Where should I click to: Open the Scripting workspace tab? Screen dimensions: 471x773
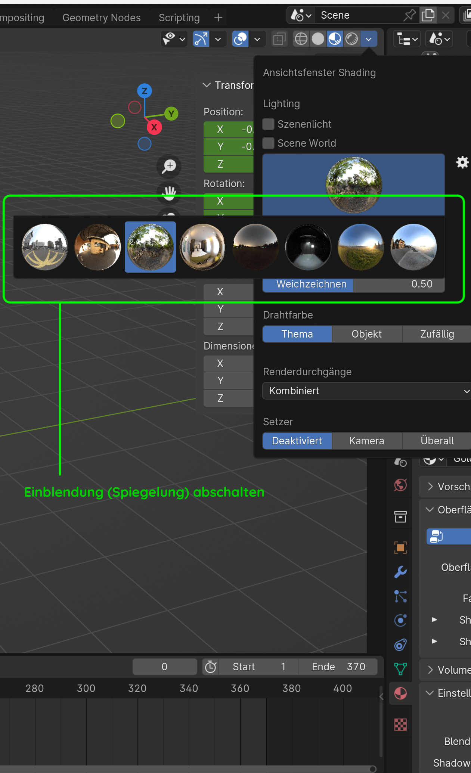pyautogui.click(x=179, y=18)
